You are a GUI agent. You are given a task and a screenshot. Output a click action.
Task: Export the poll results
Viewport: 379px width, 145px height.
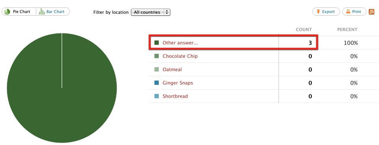coord(326,11)
